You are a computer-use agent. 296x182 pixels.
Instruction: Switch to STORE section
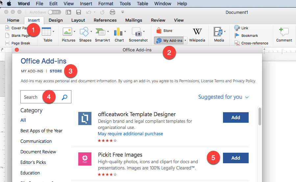[56, 71]
